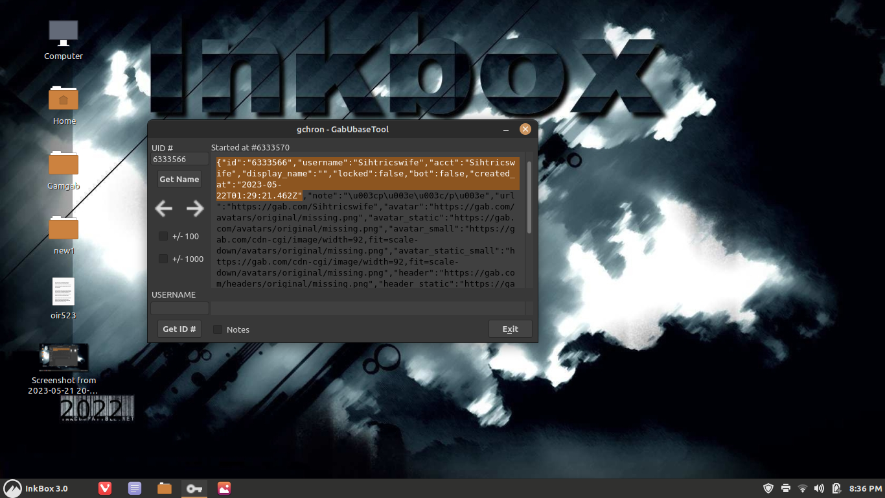This screenshot has width=885, height=498.
Task: Select the key icon taskbar app
Action: pyautogui.click(x=194, y=488)
